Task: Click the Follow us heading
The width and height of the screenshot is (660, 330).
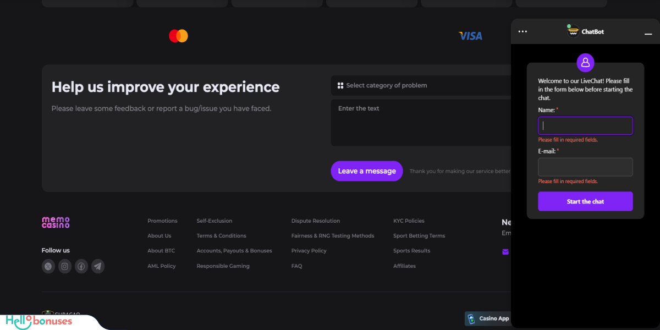Action: (56, 250)
